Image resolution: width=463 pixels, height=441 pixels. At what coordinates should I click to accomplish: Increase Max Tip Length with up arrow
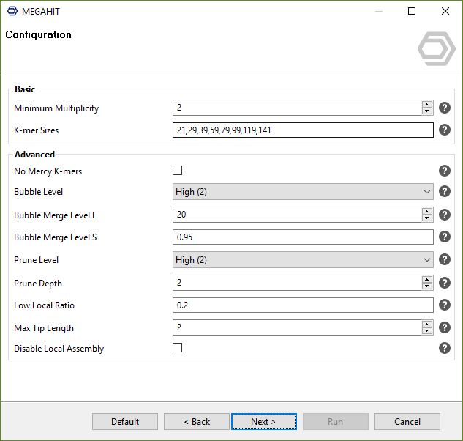(427, 325)
